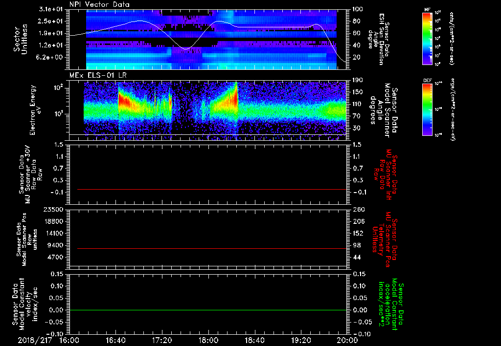
Task: Select the "NPI Vector Data" panel title
Action: point(99,4)
